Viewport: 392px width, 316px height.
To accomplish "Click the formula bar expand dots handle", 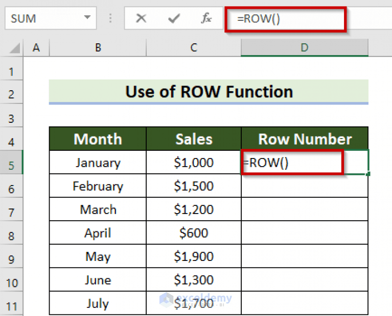I will [x=110, y=18].
